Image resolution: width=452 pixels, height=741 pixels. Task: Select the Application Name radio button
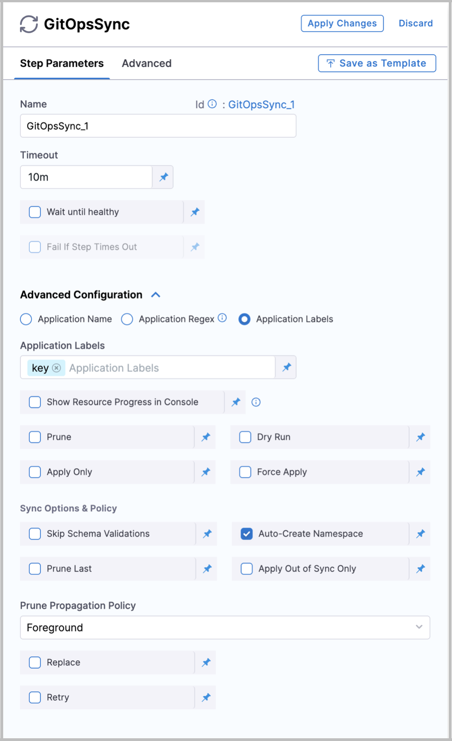pyautogui.click(x=26, y=319)
